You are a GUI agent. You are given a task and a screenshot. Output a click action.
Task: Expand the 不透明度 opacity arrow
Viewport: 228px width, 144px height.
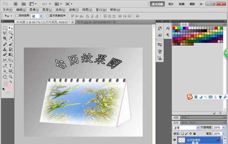pyautogui.click(x=224, y=128)
